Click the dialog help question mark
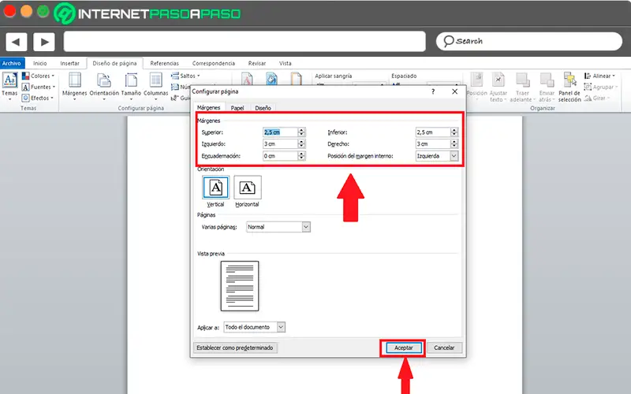 (433, 91)
